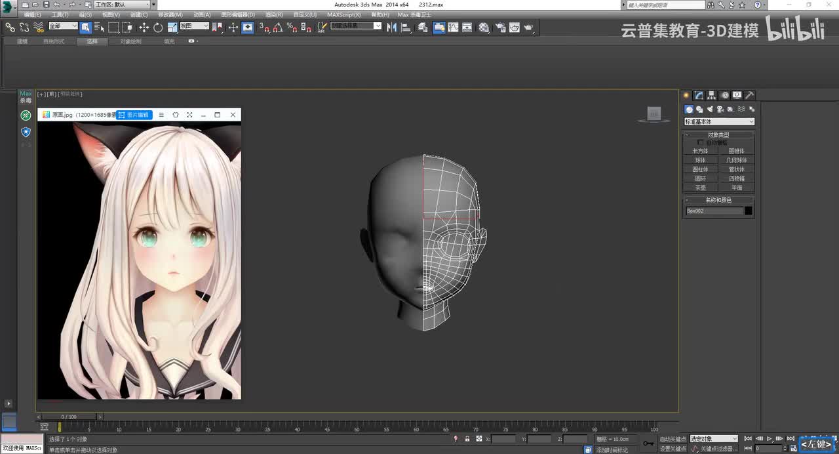Select the Cameras category icon

(x=720, y=110)
